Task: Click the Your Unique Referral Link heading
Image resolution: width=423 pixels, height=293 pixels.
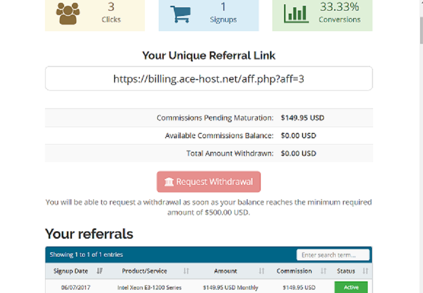Action: pyautogui.click(x=209, y=55)
